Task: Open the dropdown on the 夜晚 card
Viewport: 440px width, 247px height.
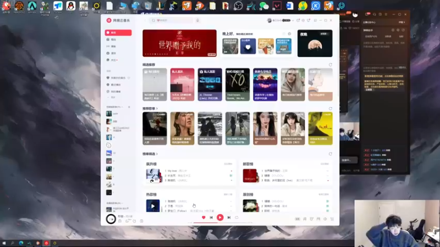Action: (324, 34)
